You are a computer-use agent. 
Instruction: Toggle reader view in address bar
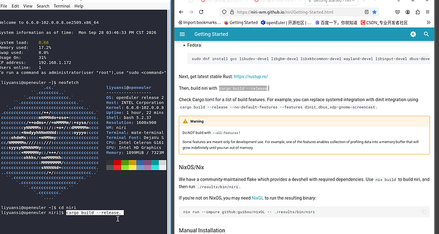coord(366,12)
